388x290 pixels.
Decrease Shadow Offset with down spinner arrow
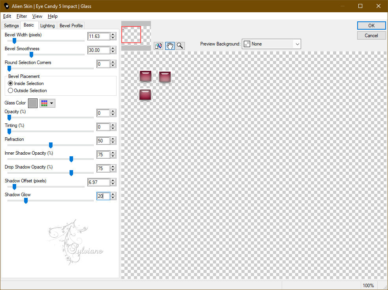(x=113, y=184)
